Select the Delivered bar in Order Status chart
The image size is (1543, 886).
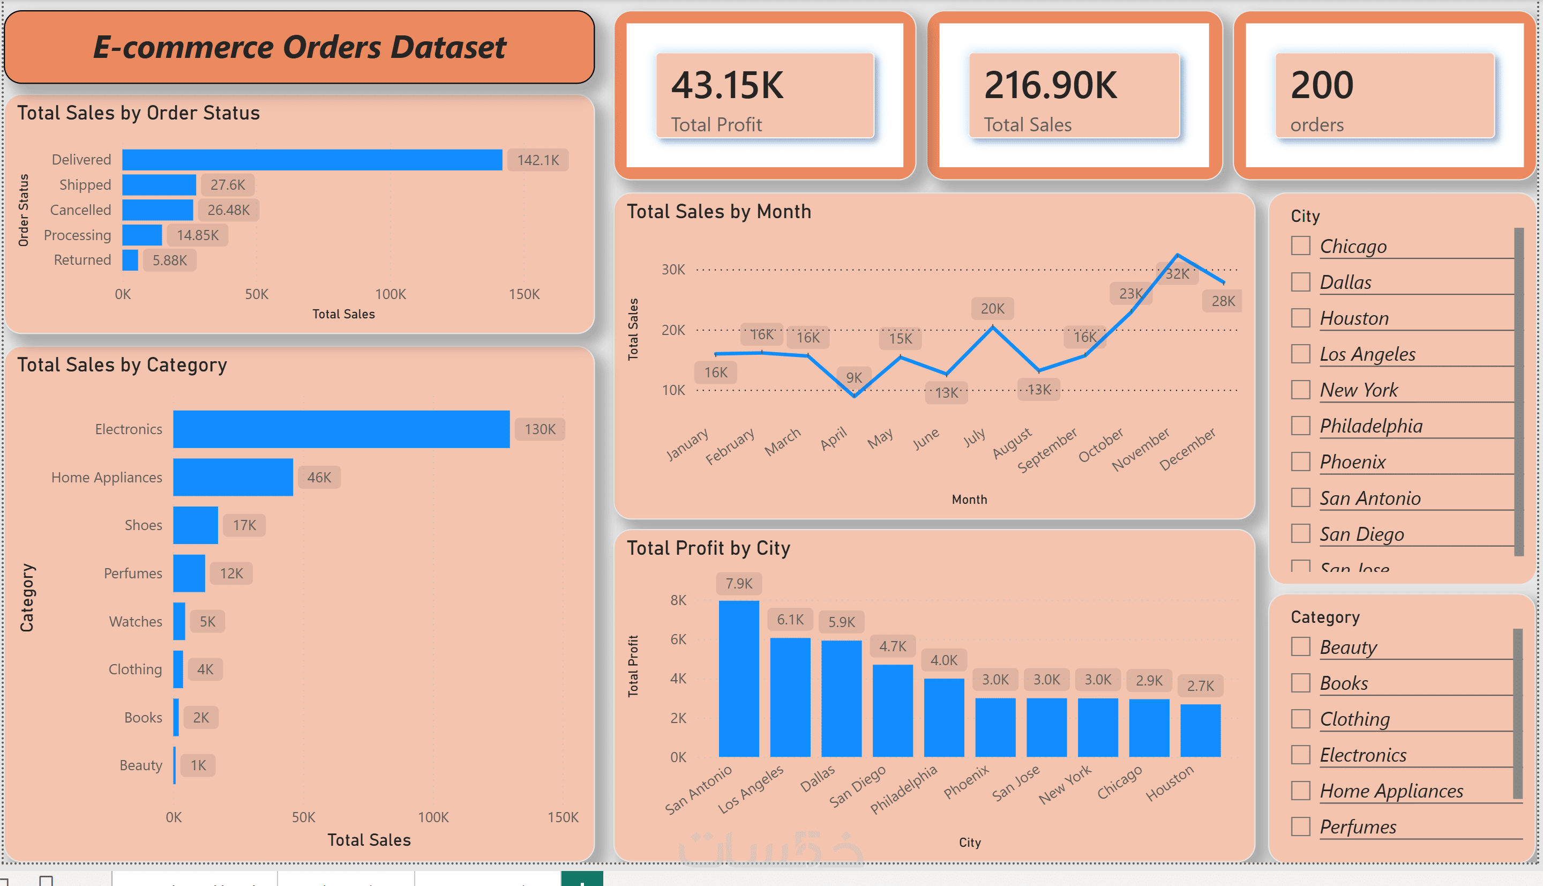[x=312, y=159]
